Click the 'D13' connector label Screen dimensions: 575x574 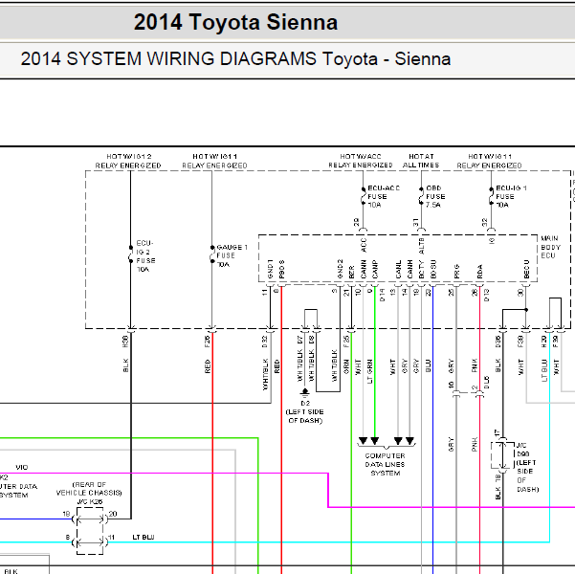[x=486, y=295]
